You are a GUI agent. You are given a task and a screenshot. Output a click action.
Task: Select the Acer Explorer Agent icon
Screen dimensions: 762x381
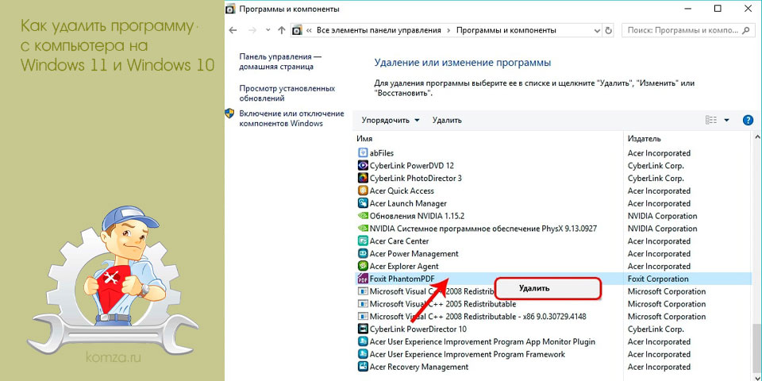tap(363, 267)
